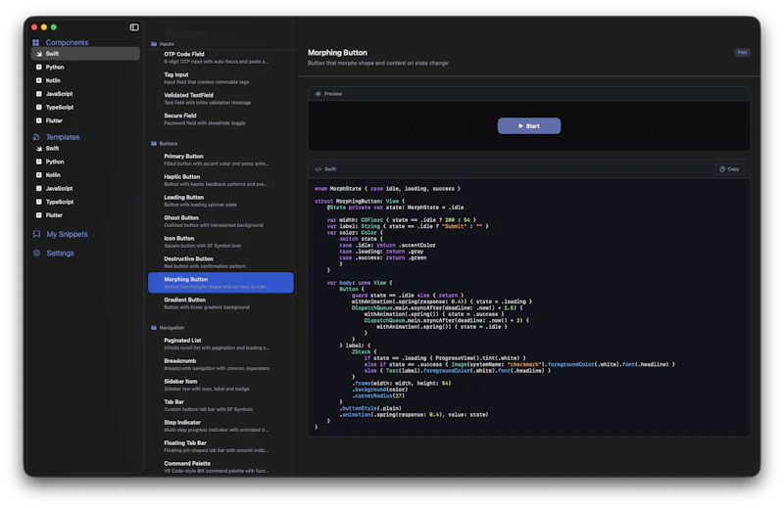Select Kotlin label under Templates
The height and width of the screenshot is (508, 784).
point(53,175)
